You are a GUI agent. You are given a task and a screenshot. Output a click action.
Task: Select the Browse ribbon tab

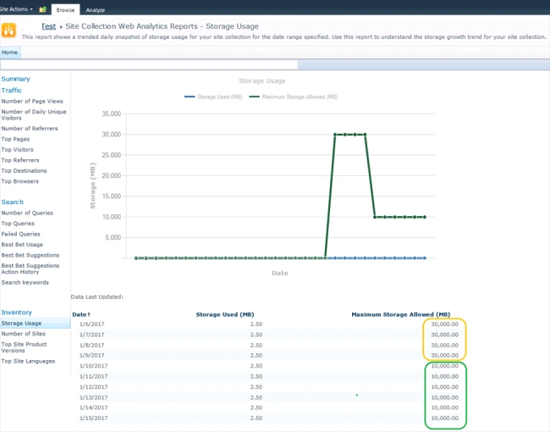pos(66,10)
